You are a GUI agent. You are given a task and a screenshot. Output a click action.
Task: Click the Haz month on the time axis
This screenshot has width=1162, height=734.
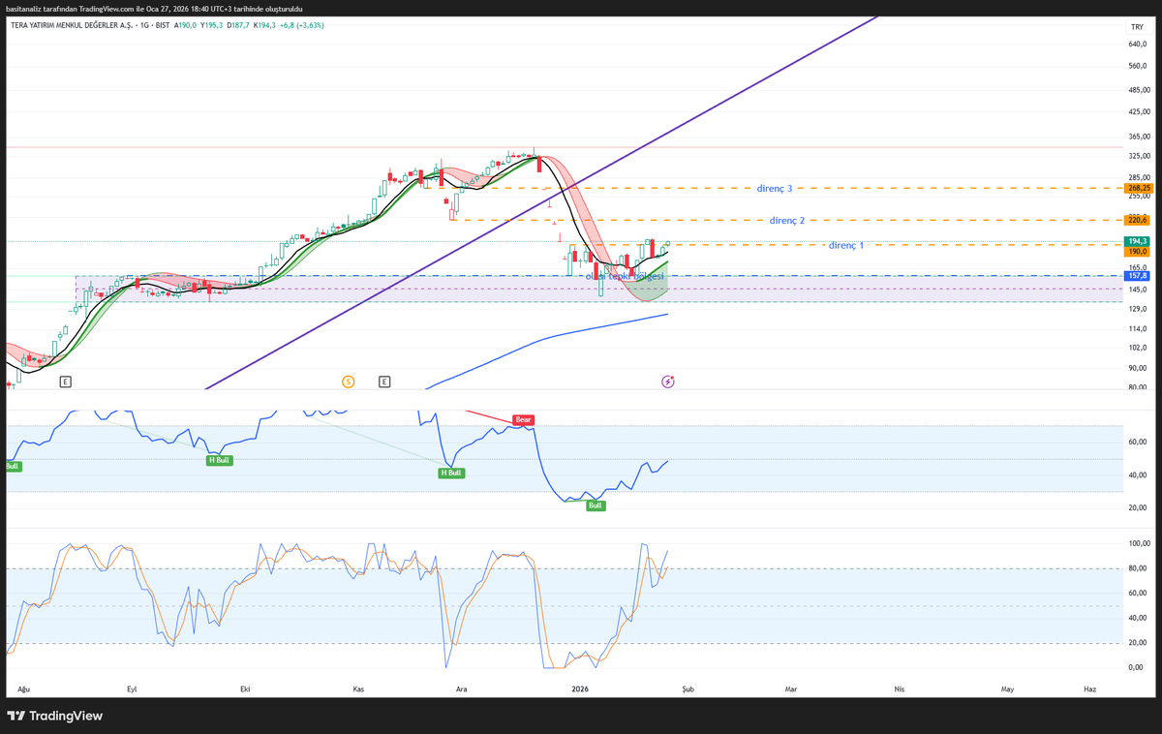pyautogui.click(x=1090, y=689)
